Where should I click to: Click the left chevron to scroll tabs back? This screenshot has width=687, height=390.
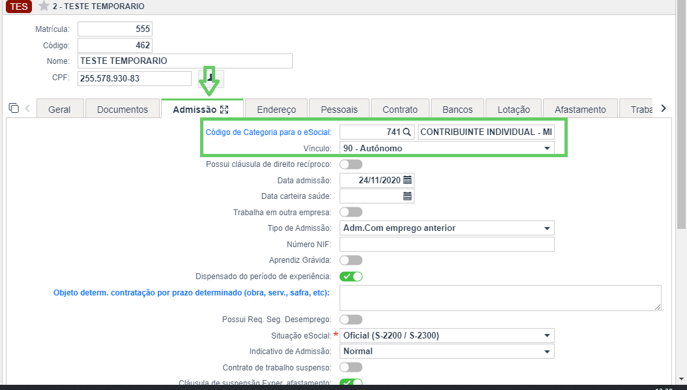pos(27,108)
